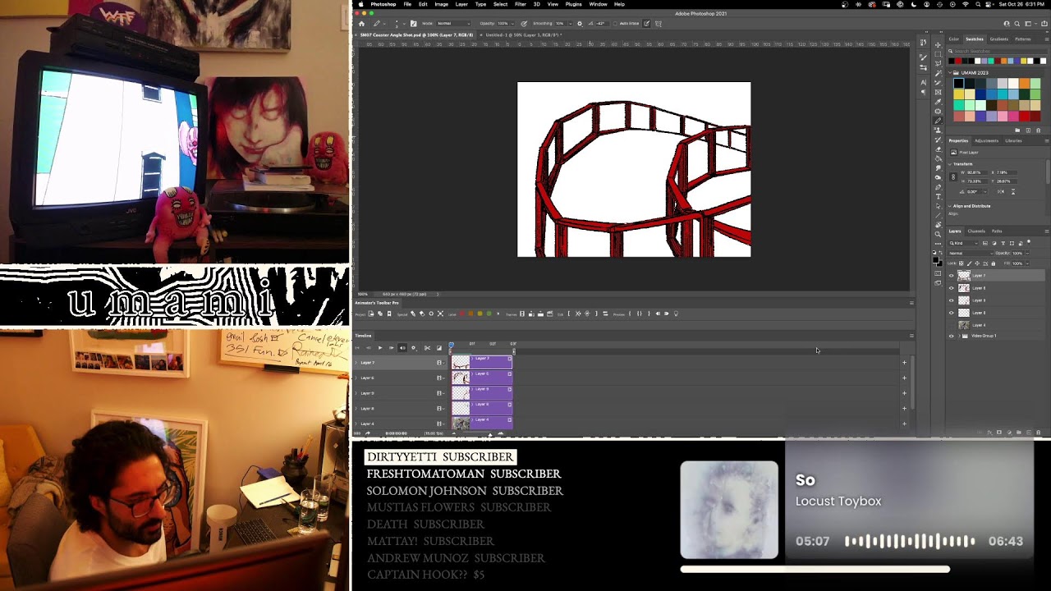Open the blend Mode dropdown in options bar
1051x591 pixels.
point(454,24)
